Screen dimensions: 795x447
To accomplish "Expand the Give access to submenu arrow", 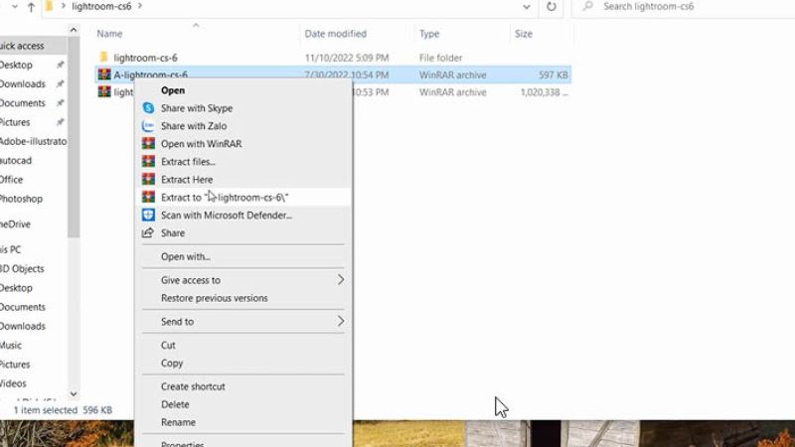I will (x=341, y=280).
